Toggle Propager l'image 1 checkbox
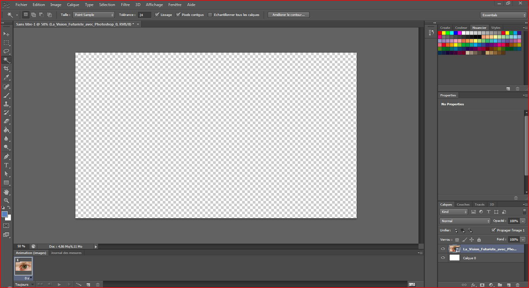The height and width of the screenshot is (288, 529). coord(494,230)
